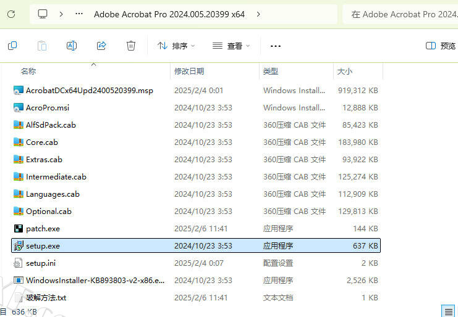
Task: Click the Share toolbar icon
Action: (101, 46)
